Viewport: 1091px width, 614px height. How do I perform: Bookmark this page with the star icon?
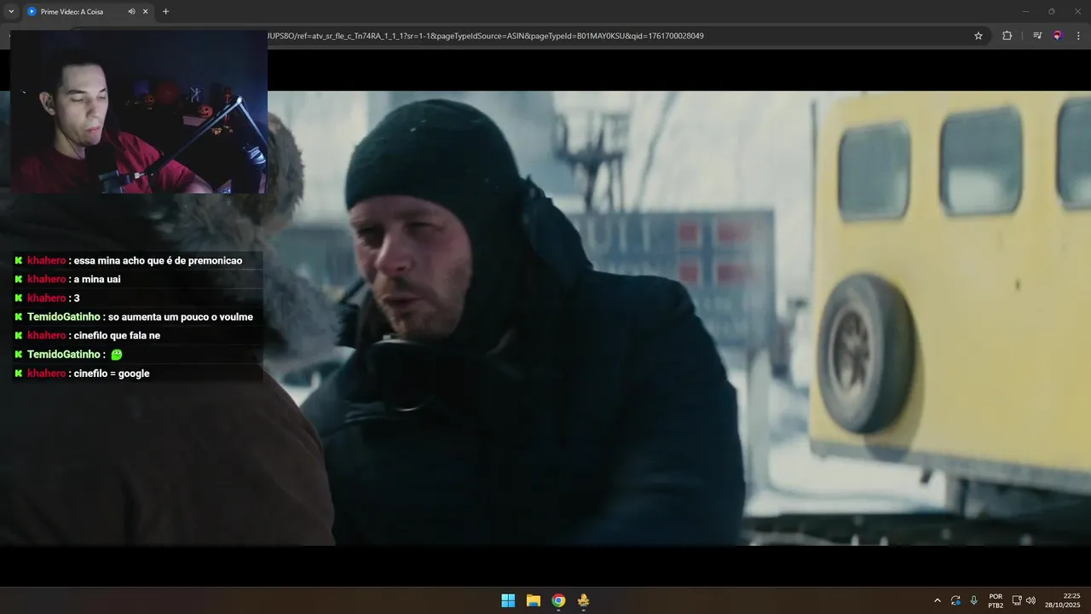[978, 36]
